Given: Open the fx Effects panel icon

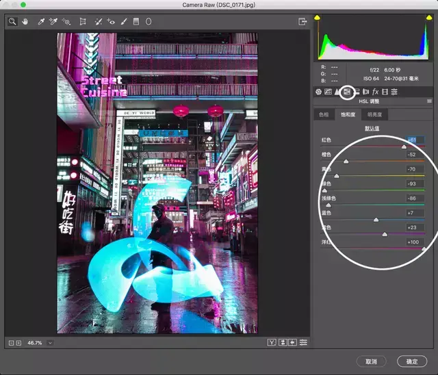Looking at the screenshot, I should click(376, 92).
